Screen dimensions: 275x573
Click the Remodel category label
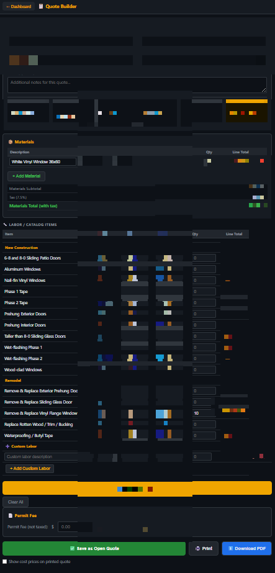tap(13, 381)
